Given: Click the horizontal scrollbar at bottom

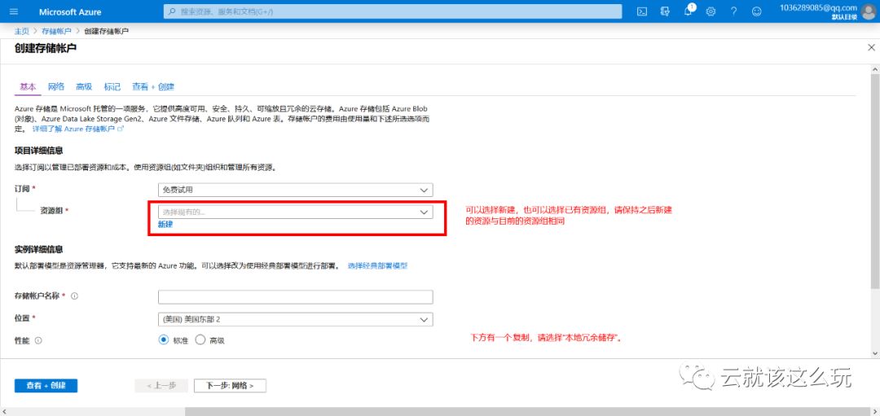Looking at the screenshot, I should (x=527, y=411).
